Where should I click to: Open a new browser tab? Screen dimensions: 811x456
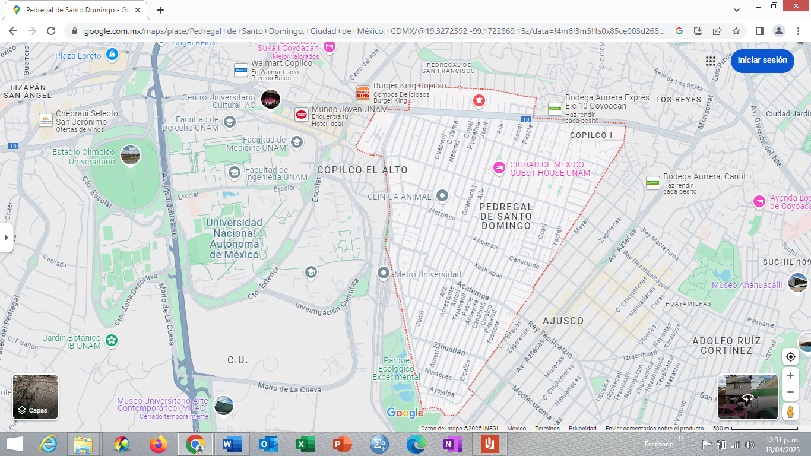(x=160, y=10)
